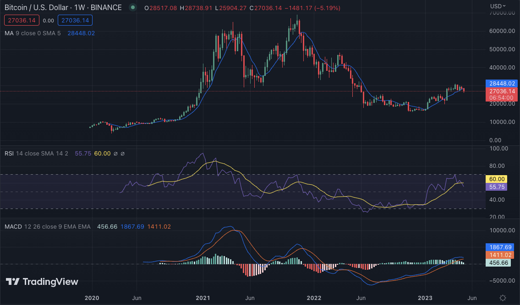Select the 456.66 value in the MACD legend
Image resolution: width=520 pixels, height=305 pixels.
(107, 226)
